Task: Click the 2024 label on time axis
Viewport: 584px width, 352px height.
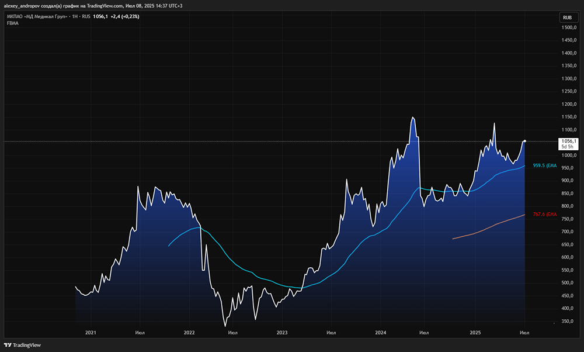Action: point(381,333)
